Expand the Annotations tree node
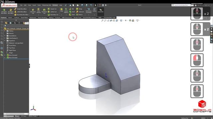213x119 pixels. pyautogui.click(x=5, y=36)
